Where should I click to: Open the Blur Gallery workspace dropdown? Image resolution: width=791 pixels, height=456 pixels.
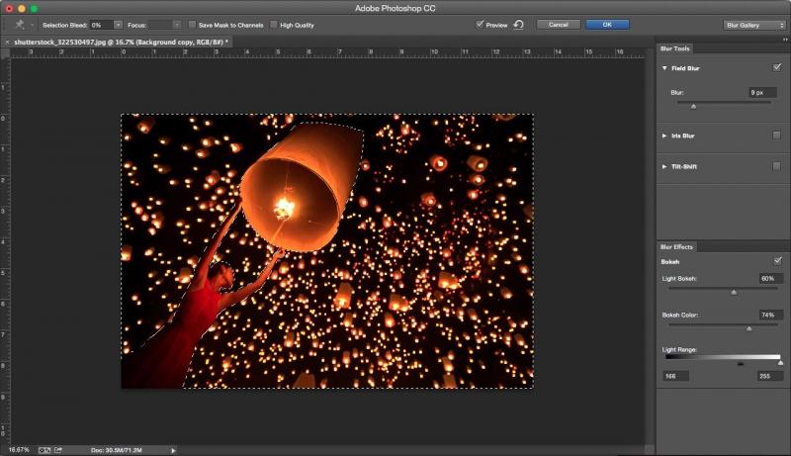tap(754, 24)
